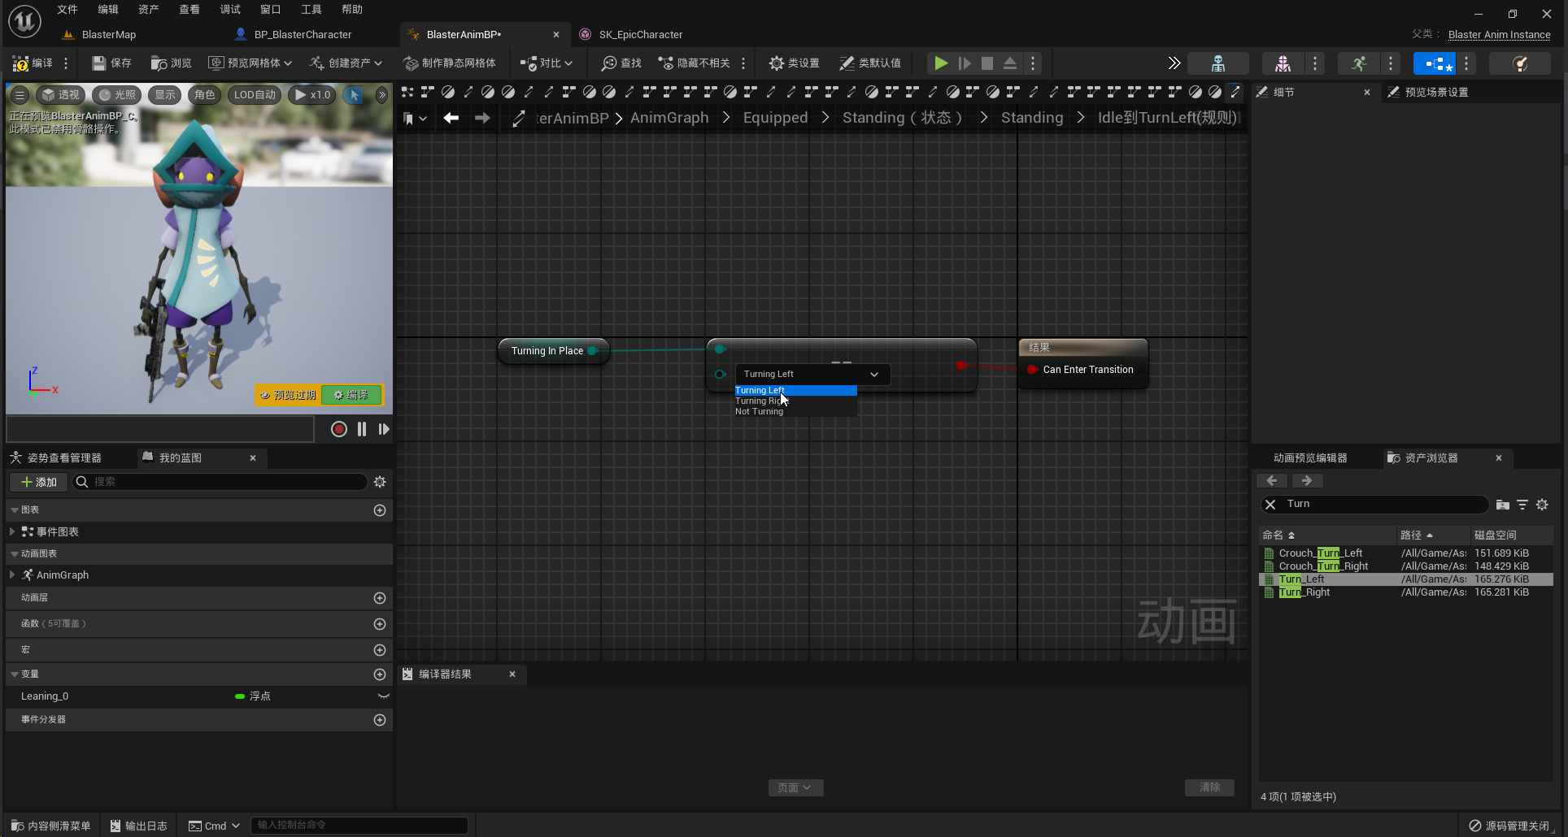This screenshot has height=837, width=1568.
Task: Open 创建资产 dropdown
Action: tap(346, 63)
